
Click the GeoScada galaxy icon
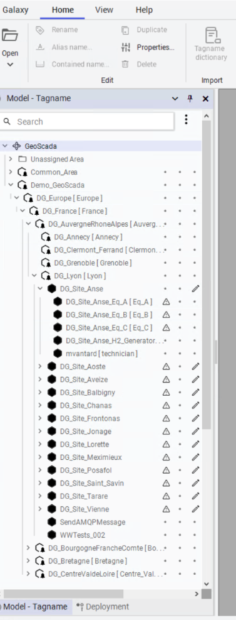(x=16, y=146)
